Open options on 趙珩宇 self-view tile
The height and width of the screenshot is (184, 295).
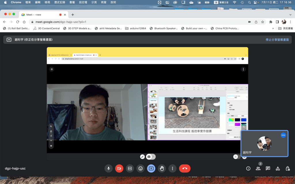pyautogui.click(x=283, y=135)
